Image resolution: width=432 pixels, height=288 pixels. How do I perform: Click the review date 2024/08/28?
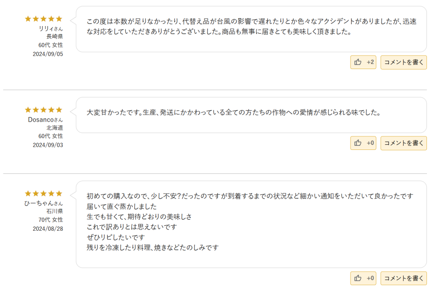tap(48, 229)
